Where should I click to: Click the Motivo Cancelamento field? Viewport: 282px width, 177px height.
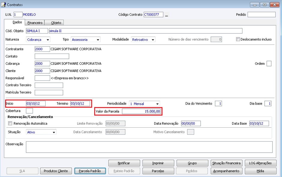(190, 132)
